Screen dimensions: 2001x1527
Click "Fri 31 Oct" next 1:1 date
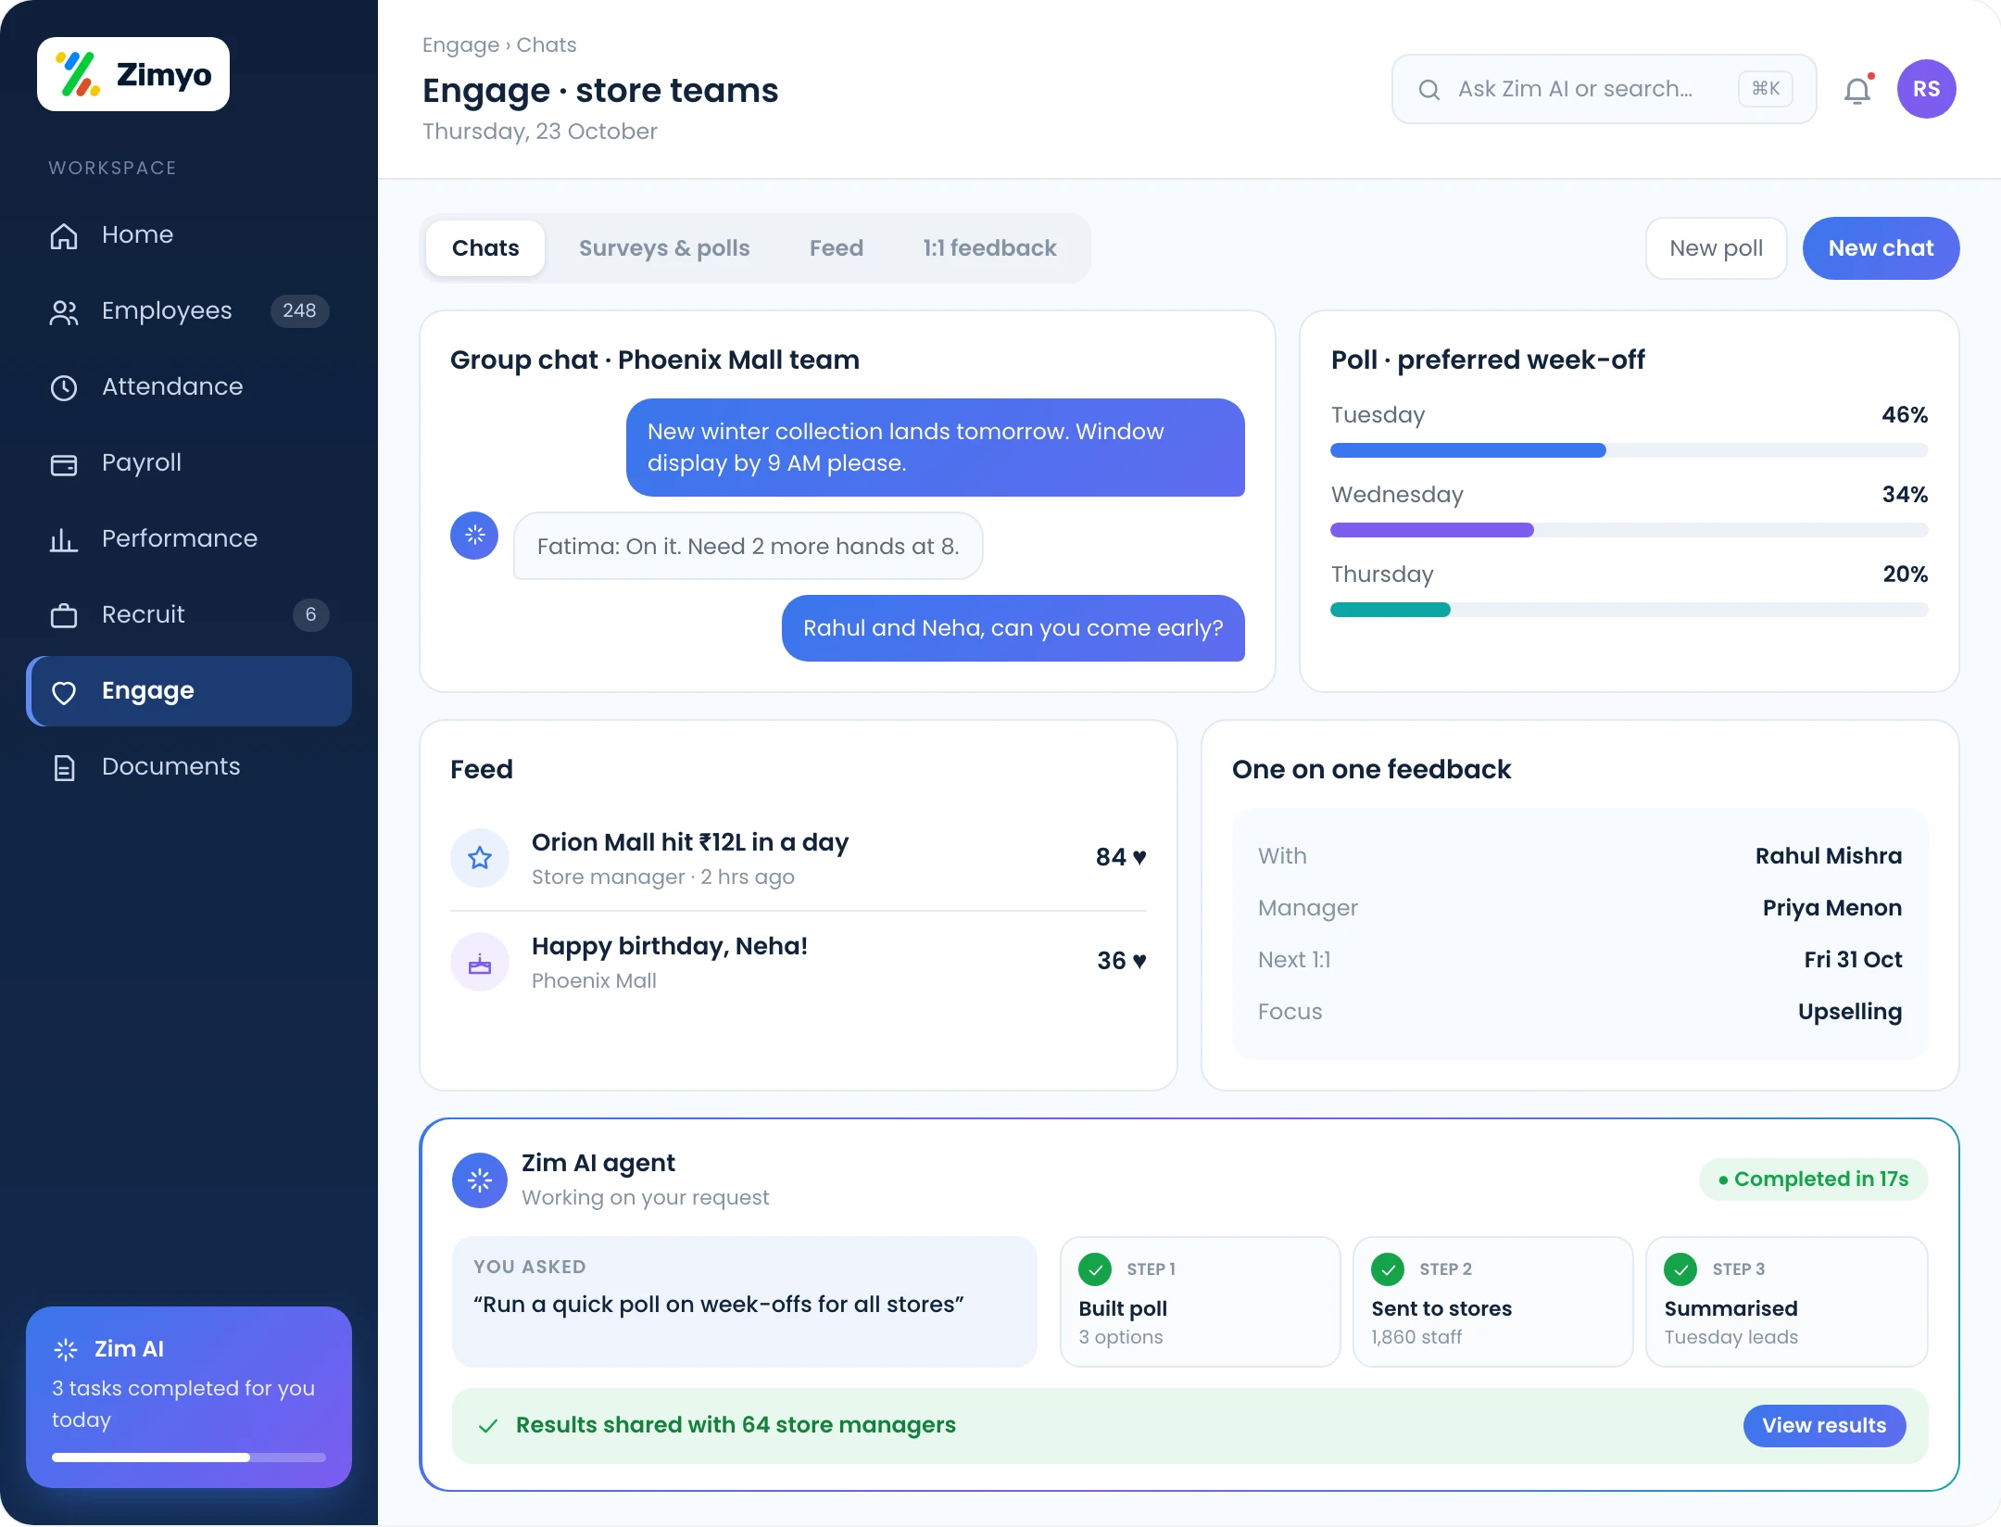coord(1853,959)
